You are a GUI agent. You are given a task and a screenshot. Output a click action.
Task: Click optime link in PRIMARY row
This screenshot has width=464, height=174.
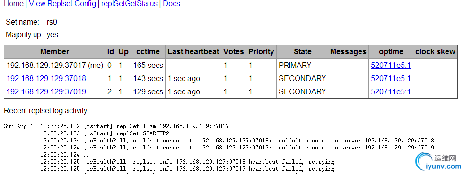pyautogui.click(x=391, y=66)
